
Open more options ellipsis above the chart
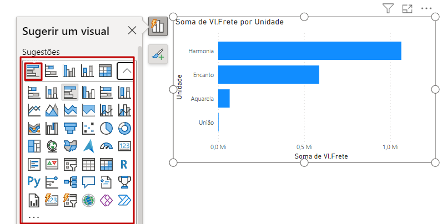426,8
